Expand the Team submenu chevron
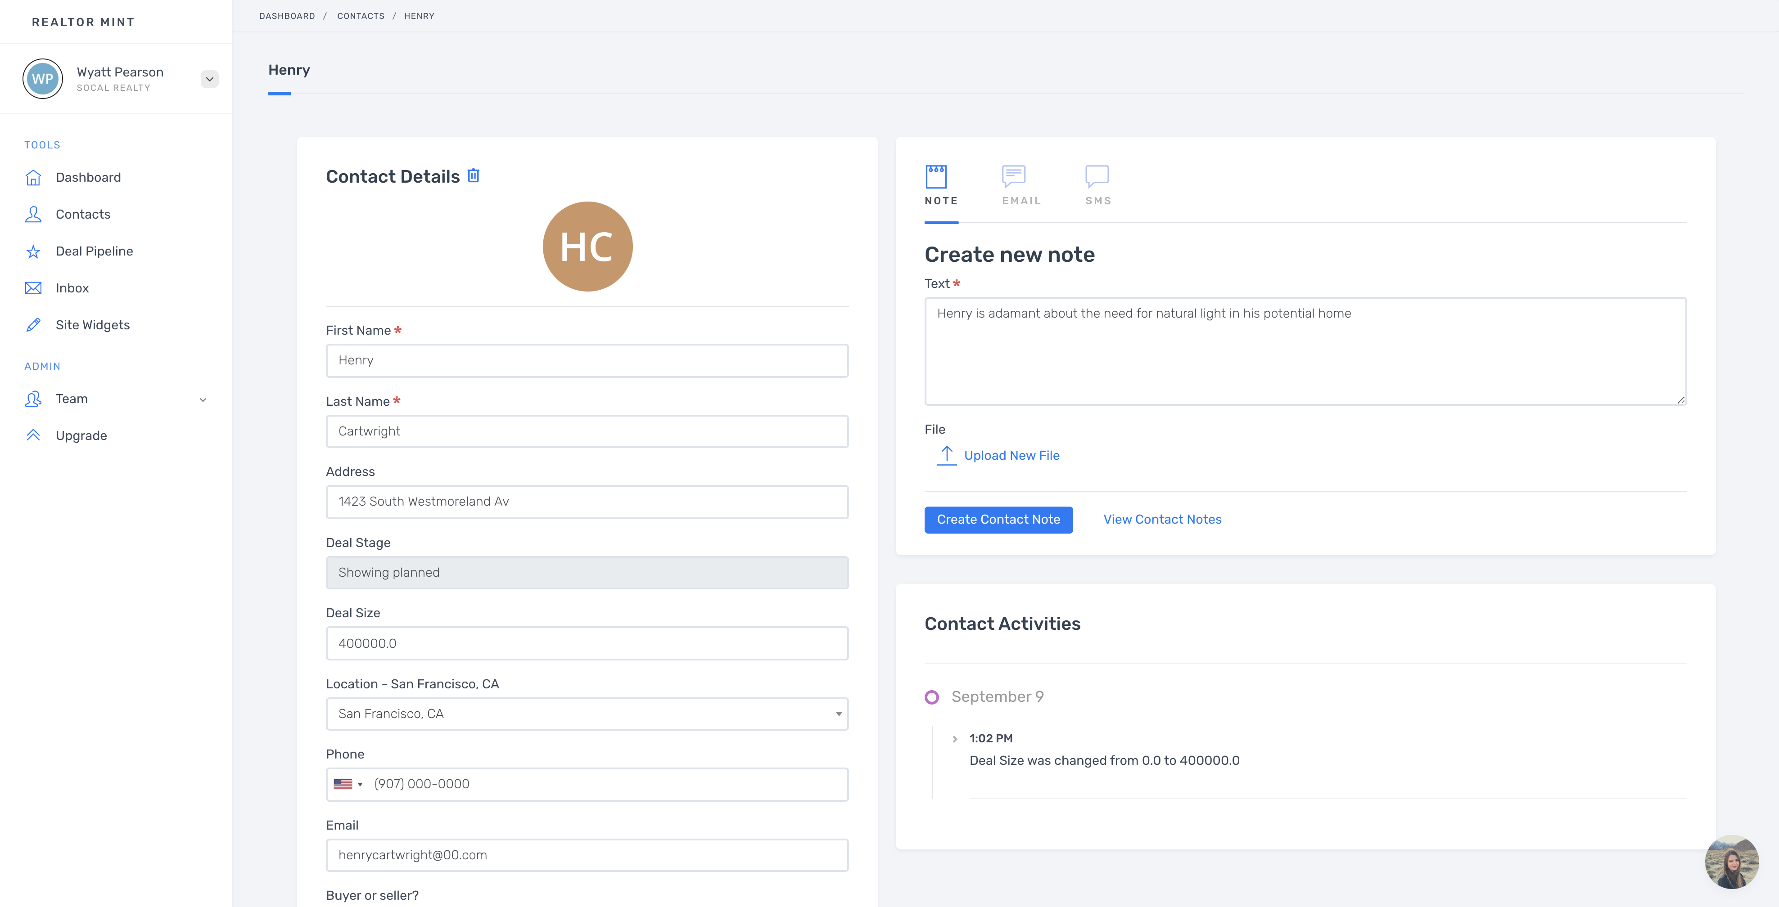This screenshot has width=1779, height=907. [x=203, y=400]
